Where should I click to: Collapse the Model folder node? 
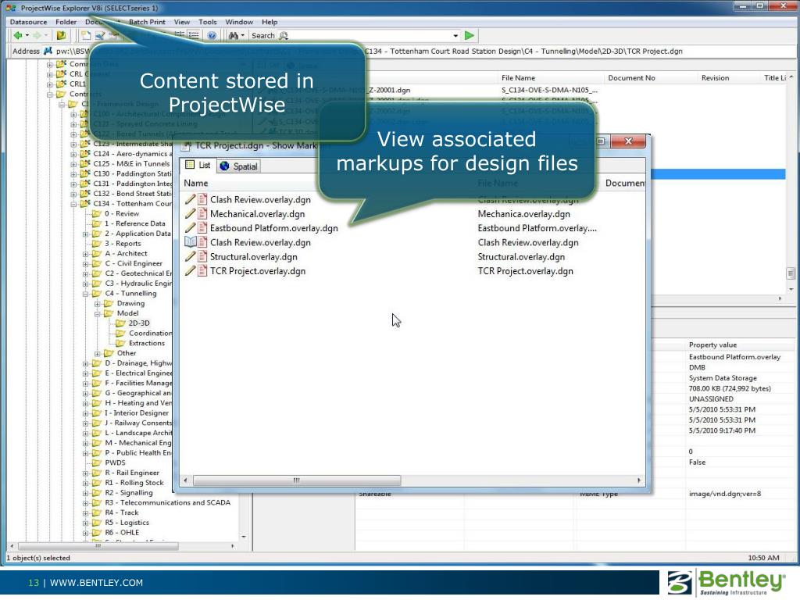click(x=97, y=314)
